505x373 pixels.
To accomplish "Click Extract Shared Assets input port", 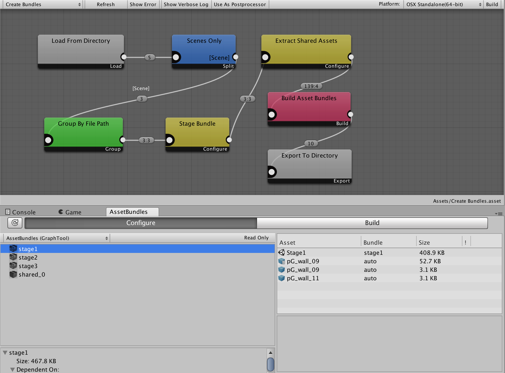I will tap(265, 57).
